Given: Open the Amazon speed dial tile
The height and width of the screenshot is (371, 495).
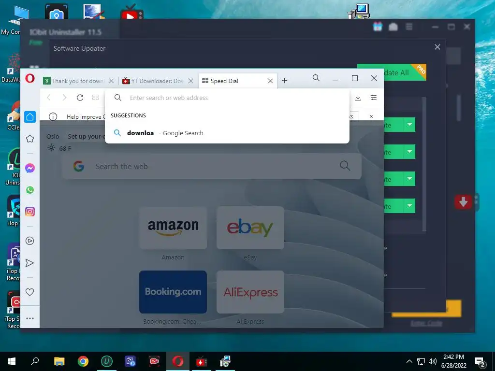Looking at the screenshot, I should [173, 228].
